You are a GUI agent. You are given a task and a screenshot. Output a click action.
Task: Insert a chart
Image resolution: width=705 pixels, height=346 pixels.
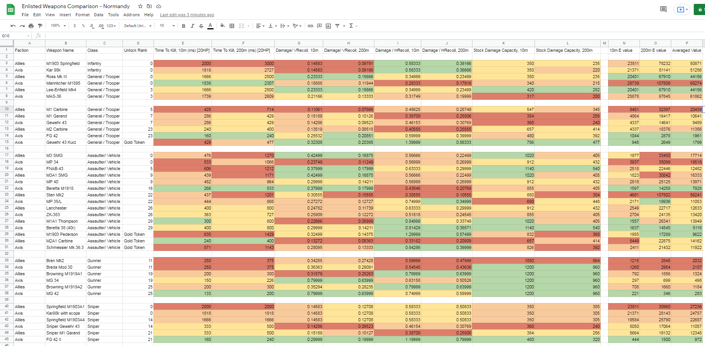click(328, 26)
